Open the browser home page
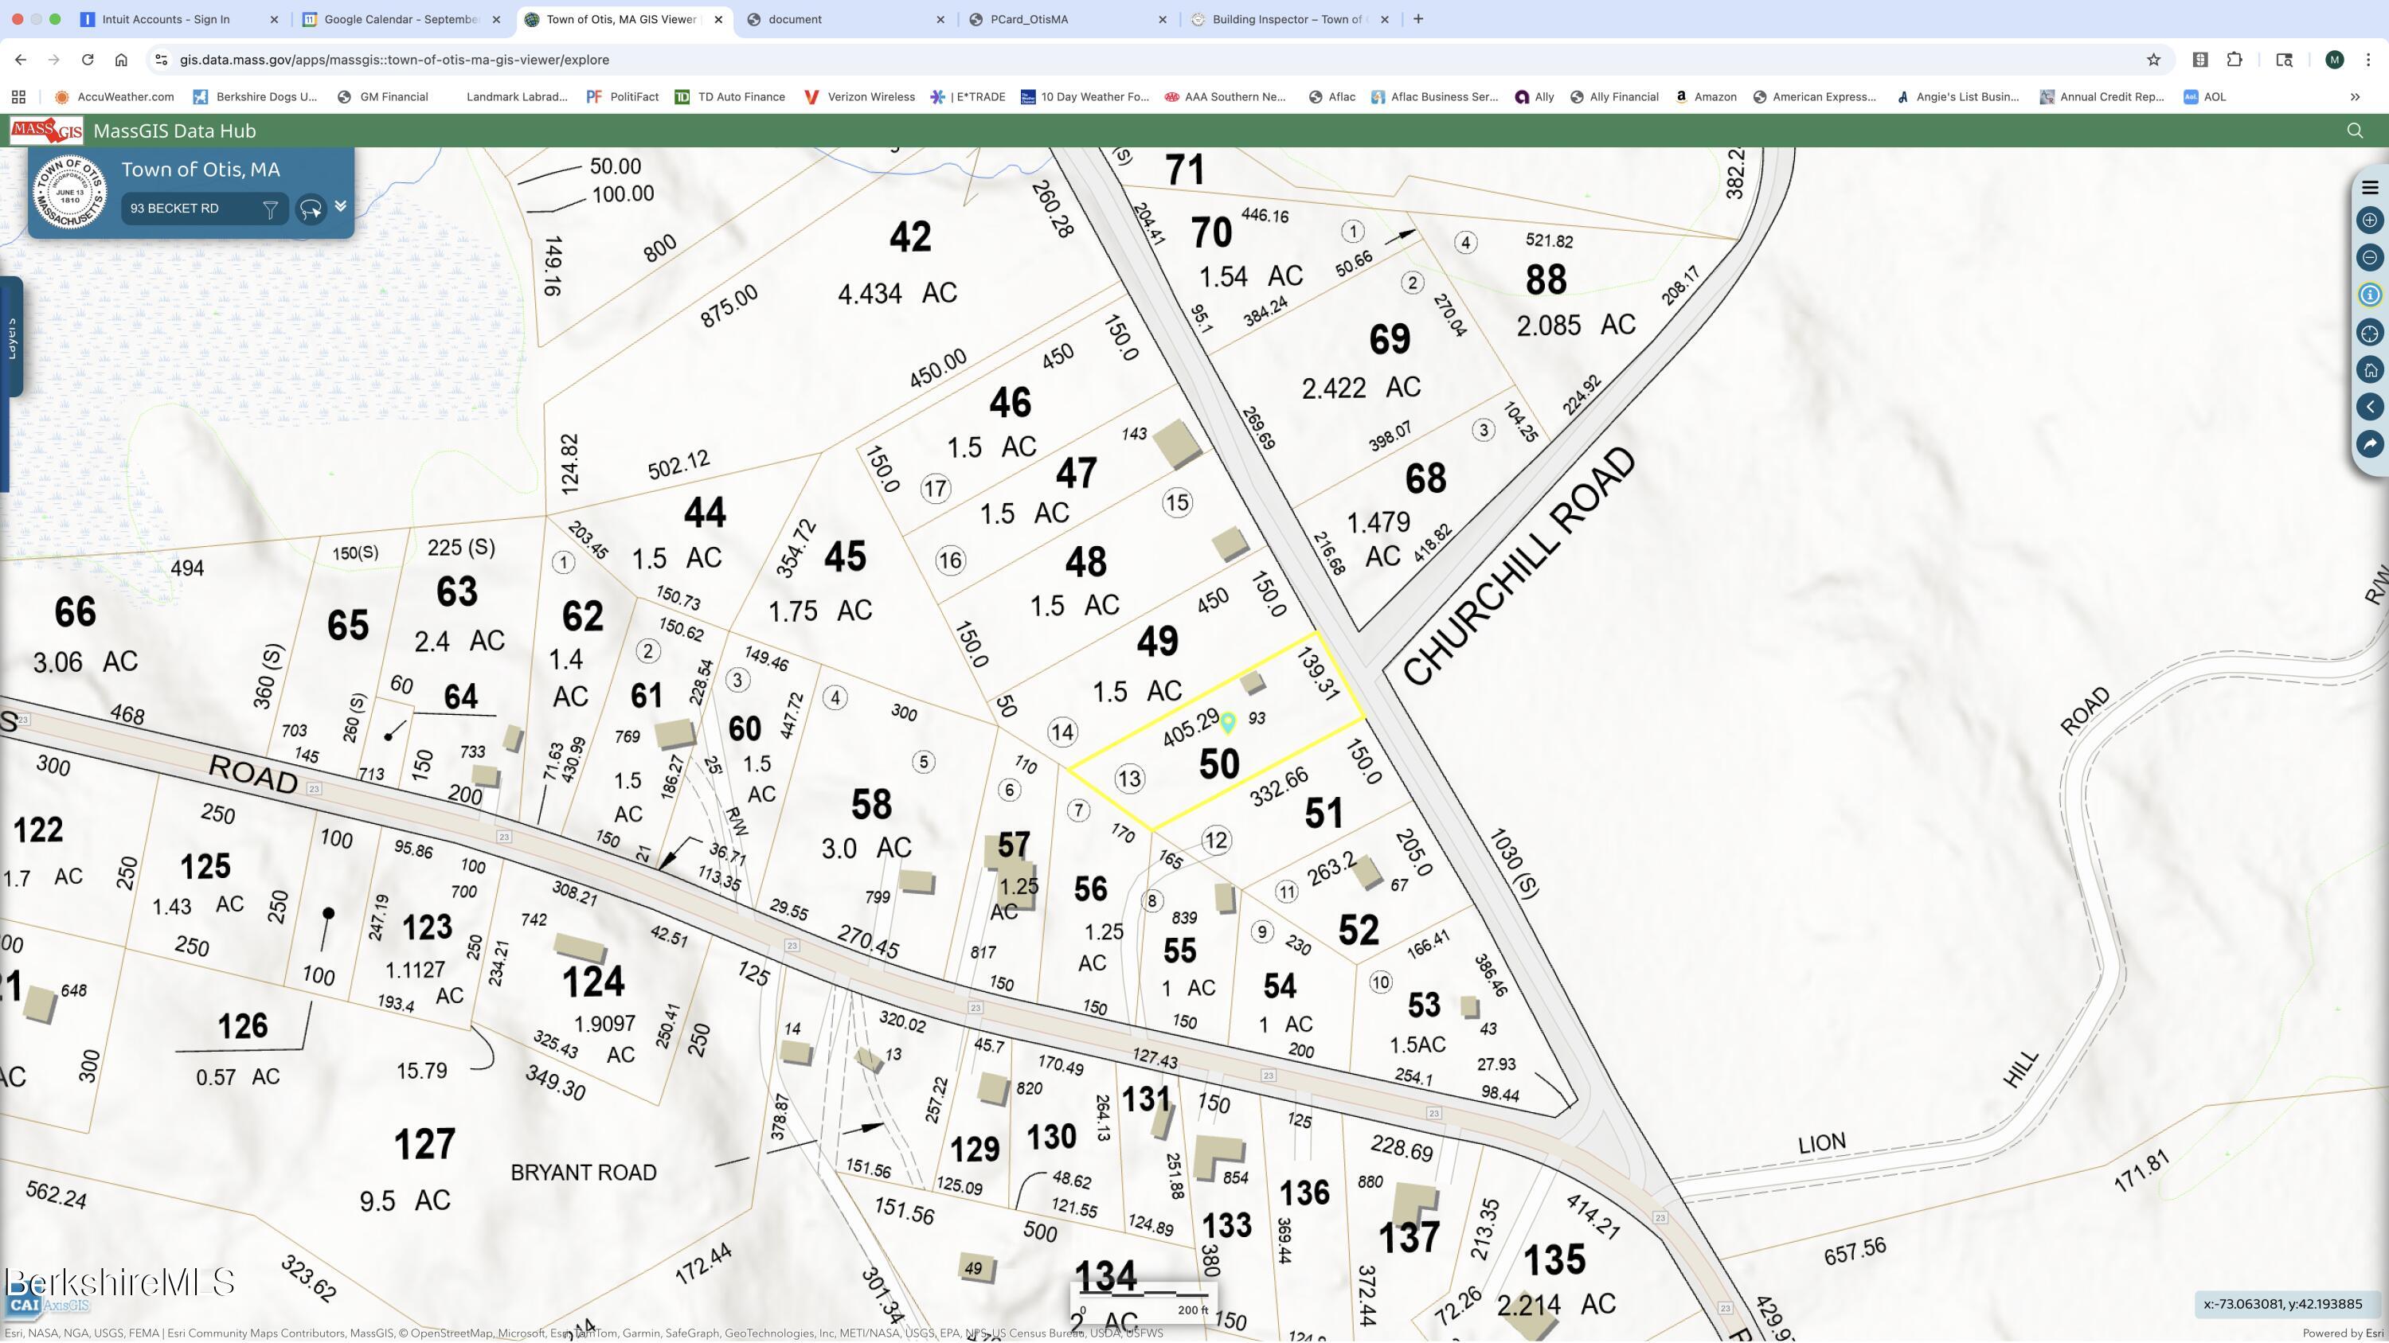The image size is (2389, 1343). click(x=120, y=60)
